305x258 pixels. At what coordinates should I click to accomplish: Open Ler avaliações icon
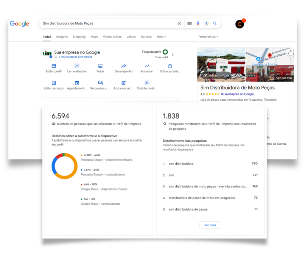point(77,66)
